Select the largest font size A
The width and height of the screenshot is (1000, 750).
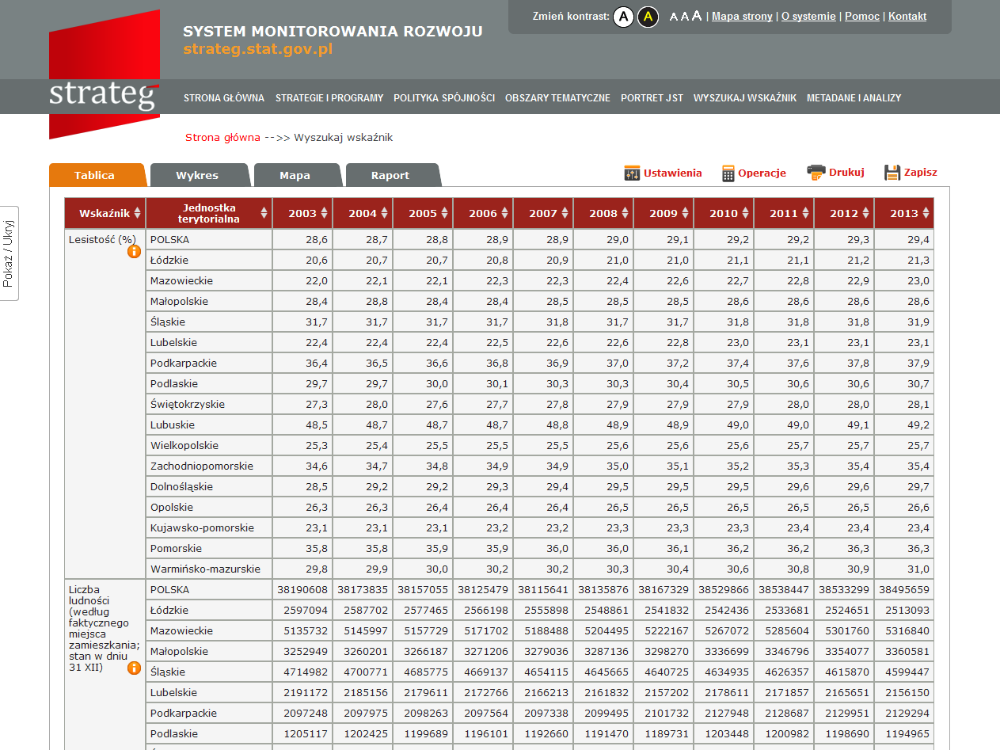[x=697, y=16]
